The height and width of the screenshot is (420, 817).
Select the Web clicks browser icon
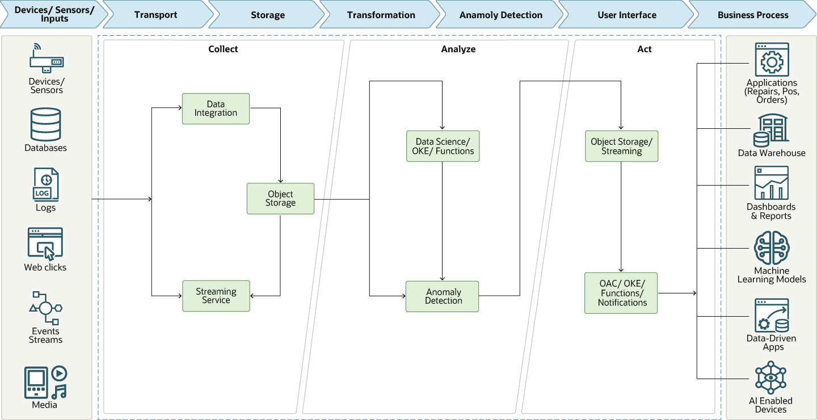45,243
